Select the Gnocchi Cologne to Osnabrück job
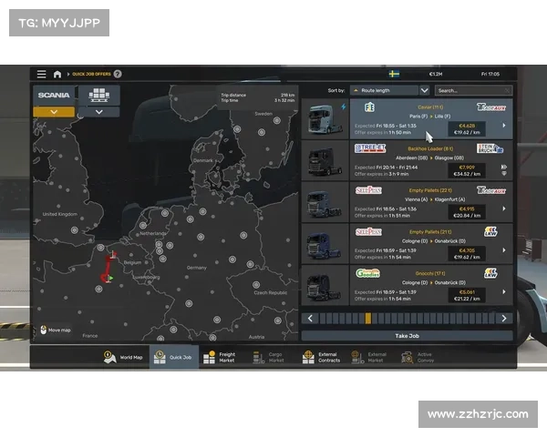Screen dimensions: 547x437 (431, 285)
